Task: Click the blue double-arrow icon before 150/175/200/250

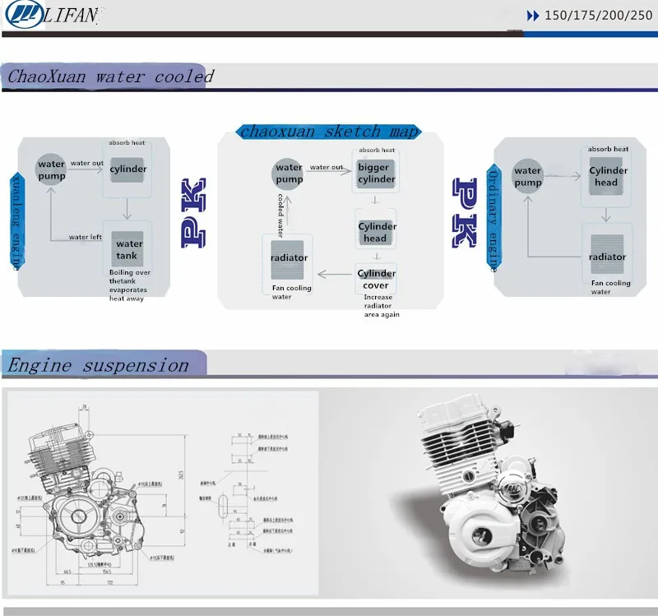Action: [532, 16]
